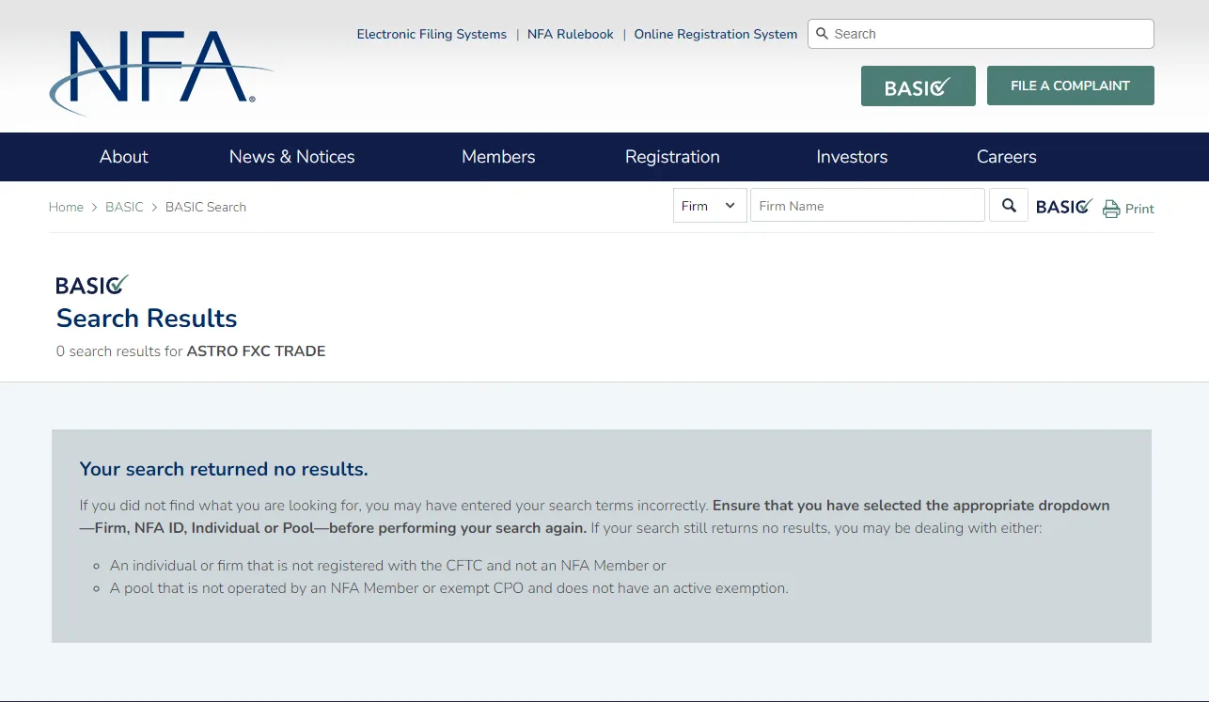Open the Members menu
Screen dimensions: 1209x702
click(x=498, y=157)
